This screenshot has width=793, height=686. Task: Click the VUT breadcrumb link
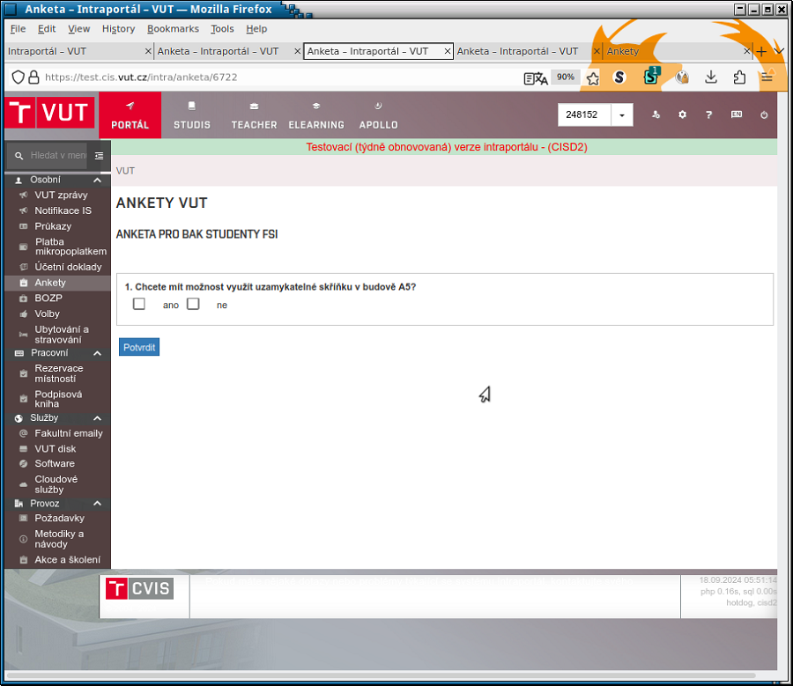[125, 171]
